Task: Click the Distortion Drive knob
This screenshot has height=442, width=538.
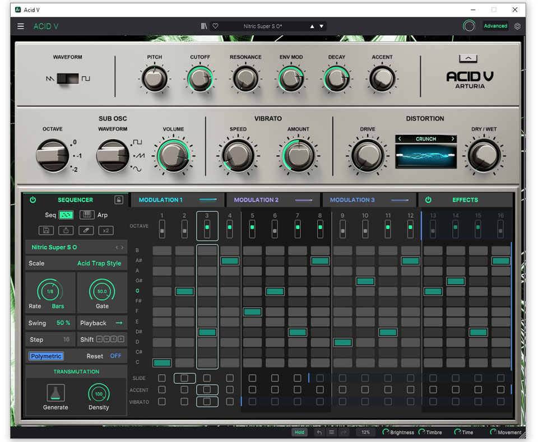Action: click(x=368, y=156)
